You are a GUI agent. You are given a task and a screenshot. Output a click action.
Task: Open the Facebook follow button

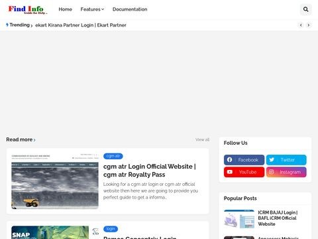244,160
